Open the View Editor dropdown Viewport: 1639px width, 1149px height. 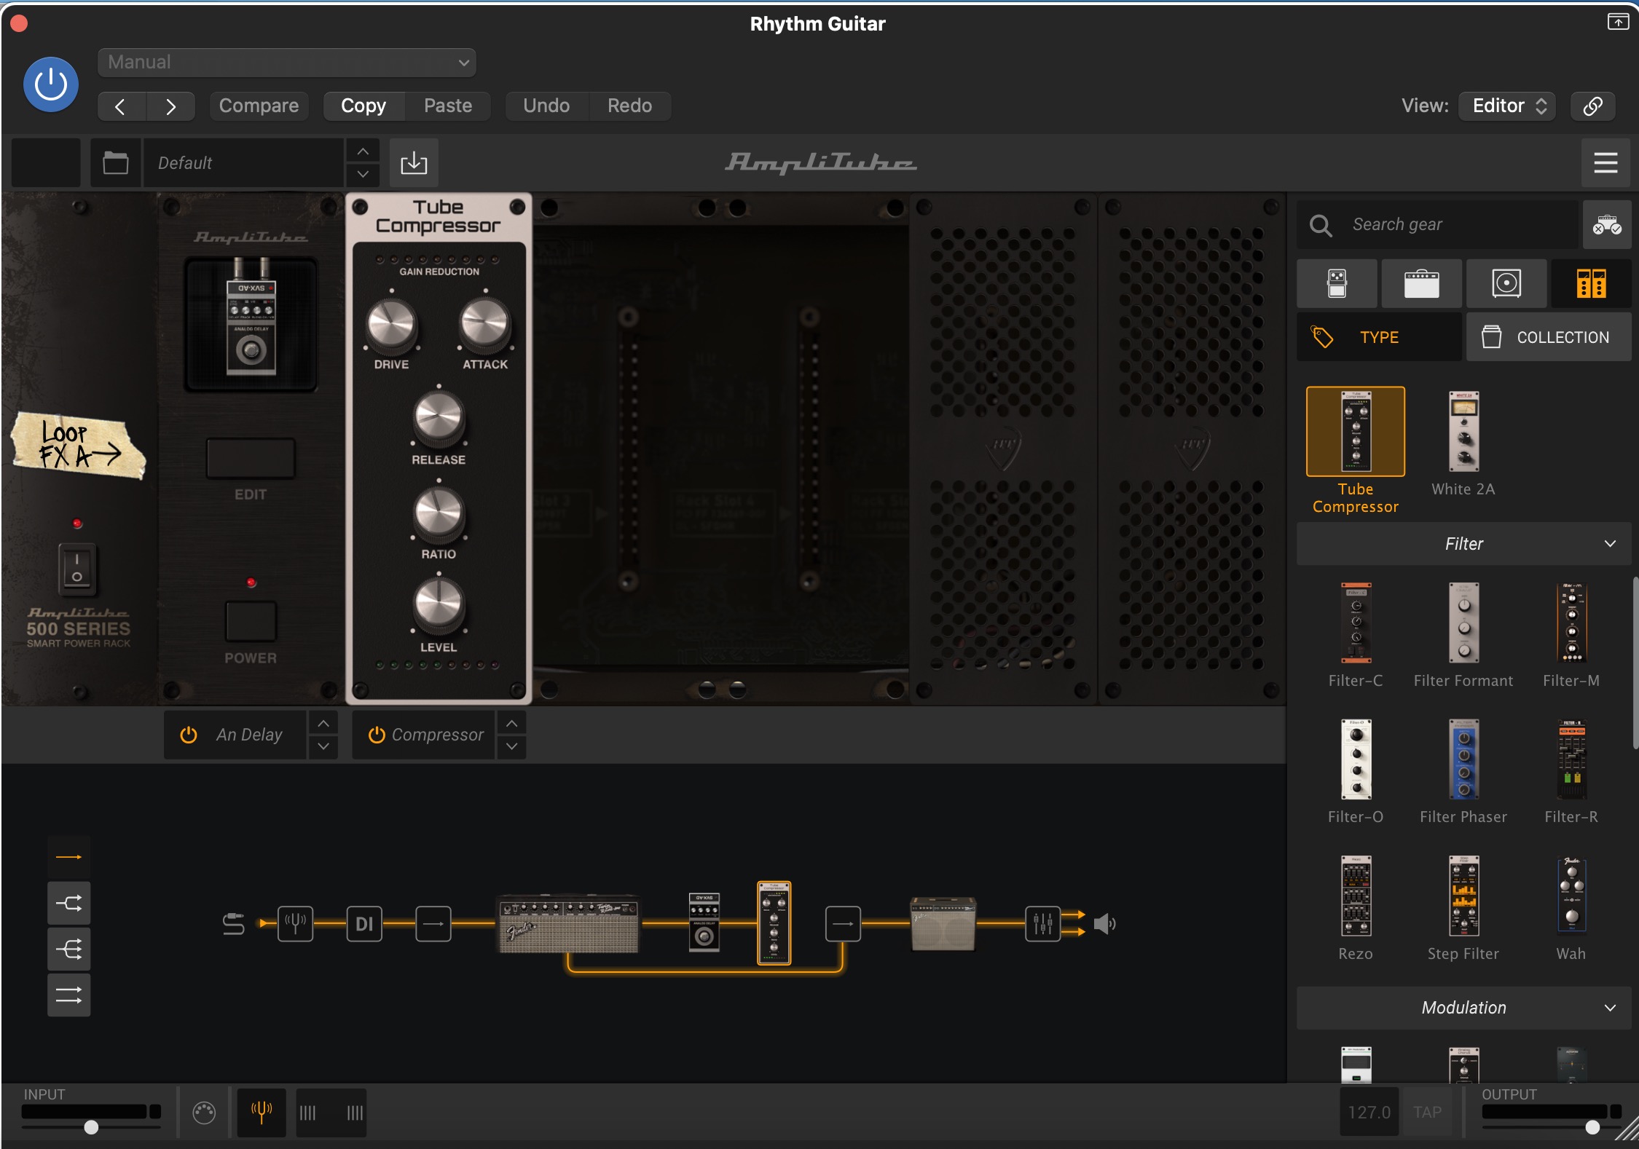[x=1507, y=106]
